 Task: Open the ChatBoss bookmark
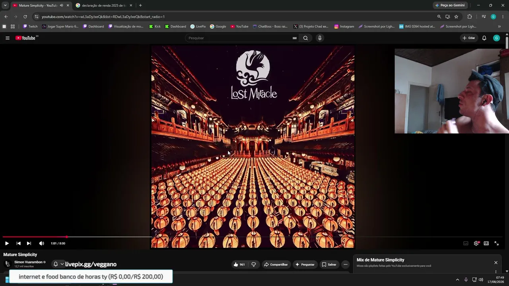pos(270,27)
